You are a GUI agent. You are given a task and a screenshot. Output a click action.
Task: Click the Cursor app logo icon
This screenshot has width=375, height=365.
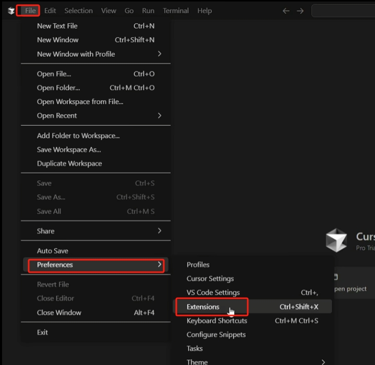pos(11,11)
